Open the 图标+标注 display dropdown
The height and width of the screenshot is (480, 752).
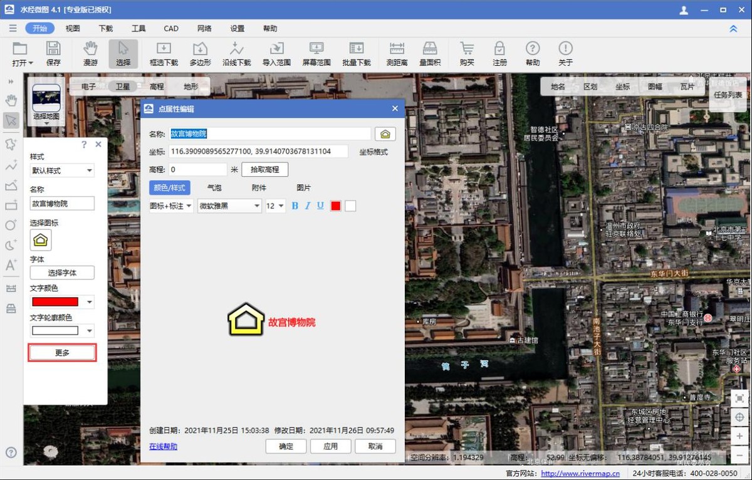click(x=171, y=206)
